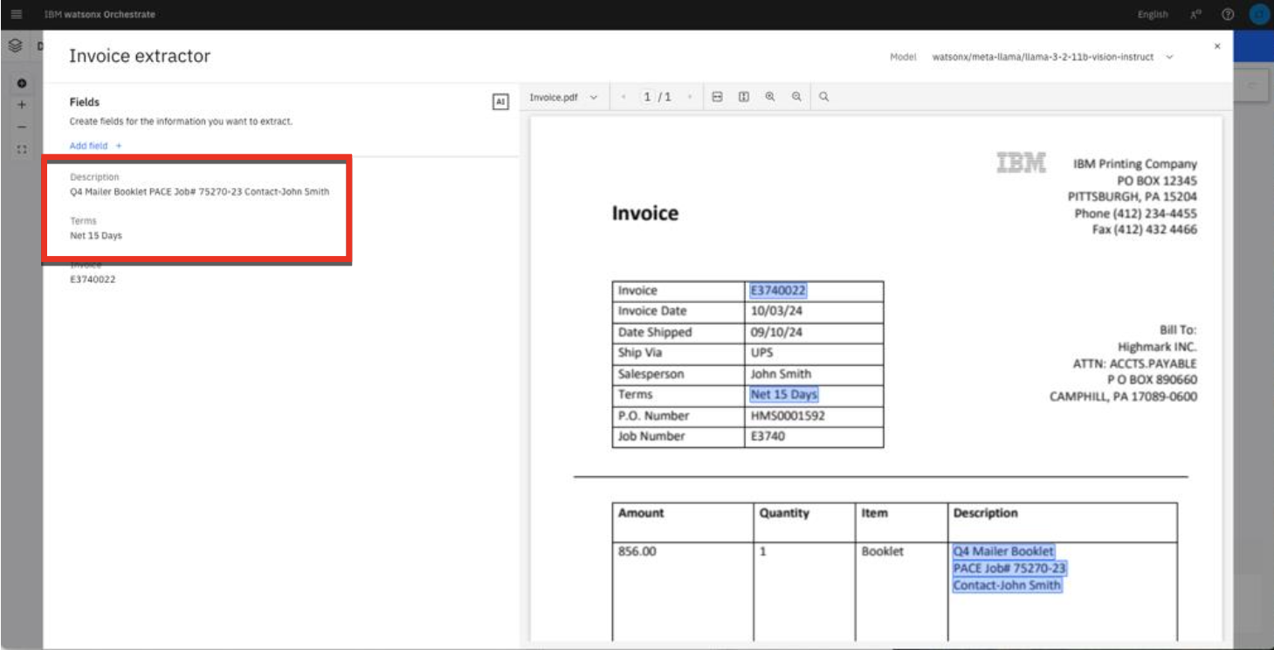Go to the next document page
1274x650 pixels.
coord(690,98)
